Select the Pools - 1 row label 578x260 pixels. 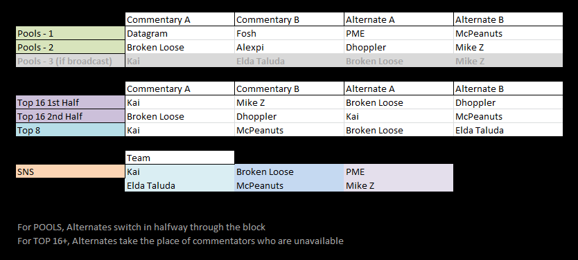click(x=71, y=33)
